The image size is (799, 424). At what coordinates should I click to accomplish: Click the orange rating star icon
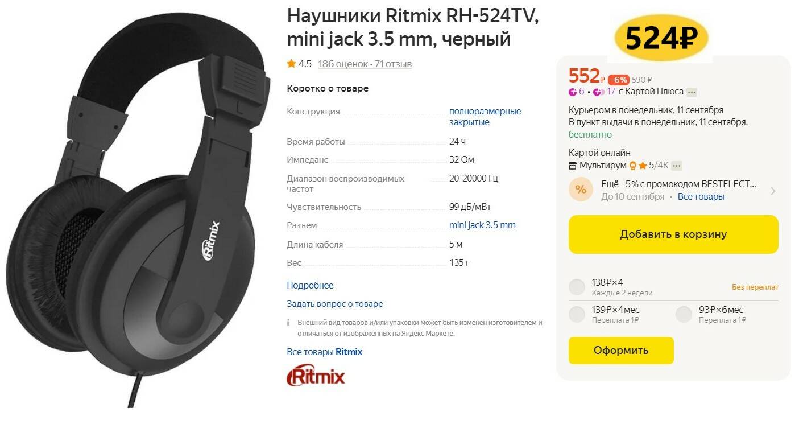pyautogui.click(x=291, y=64)
